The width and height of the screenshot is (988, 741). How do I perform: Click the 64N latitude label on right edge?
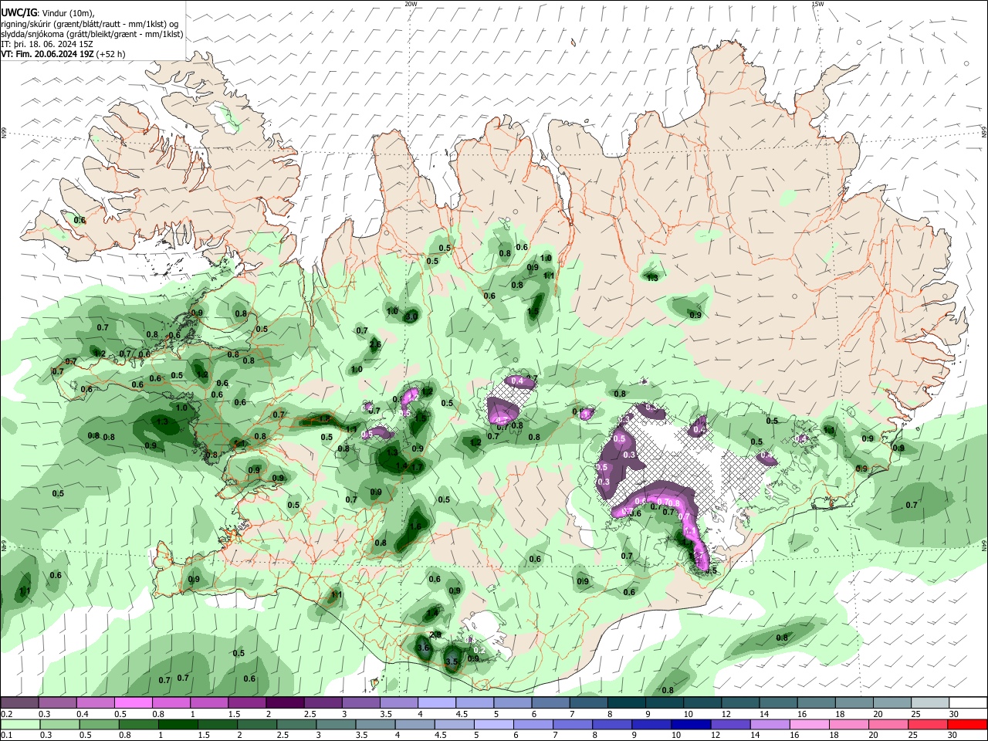(x=984, y=545)
